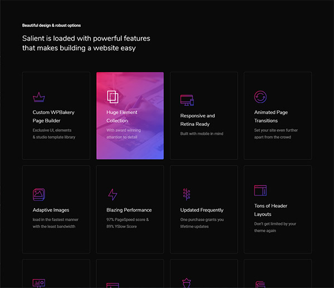Viewport: 334px width, 288px height.
Task: Click the "One purchase grants you lifetime updates" text
Action: click(202, 223)
